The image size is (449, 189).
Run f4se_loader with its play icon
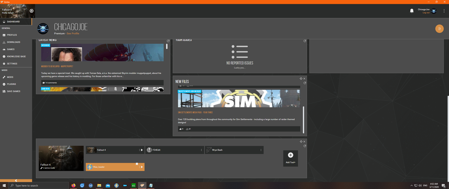click(x=142, y=167)
